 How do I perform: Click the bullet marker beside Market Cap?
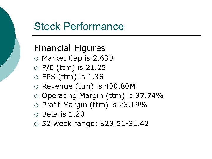pos(36,59)
